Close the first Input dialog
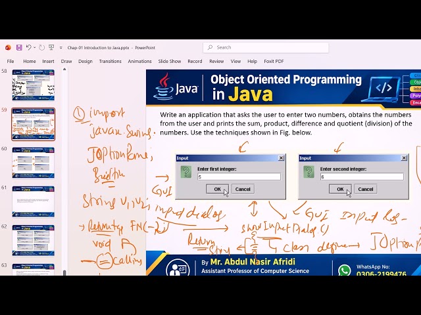This screenshot has height=315, width=421. (x=281, y=158)
